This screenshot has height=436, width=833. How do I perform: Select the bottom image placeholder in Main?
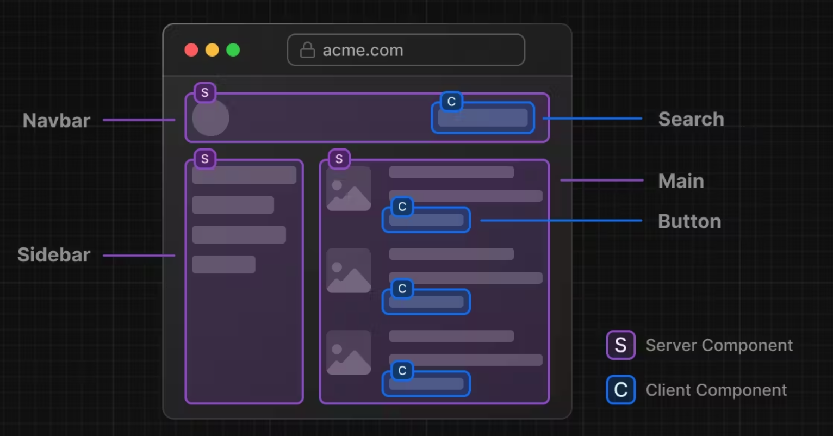coord(349,352)
